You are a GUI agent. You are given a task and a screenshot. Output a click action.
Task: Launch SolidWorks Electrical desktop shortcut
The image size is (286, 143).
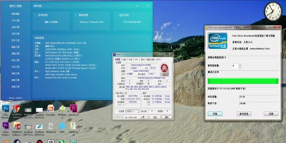17,109
